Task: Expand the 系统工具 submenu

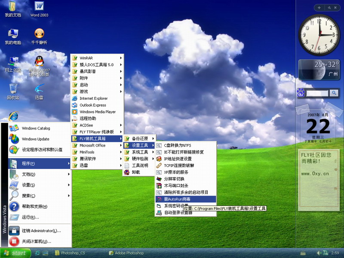Action: 139,152
